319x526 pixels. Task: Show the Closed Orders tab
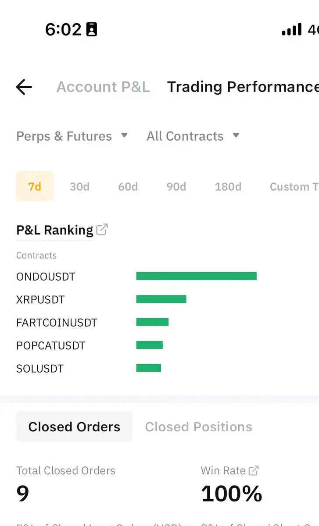coord(74,426)
